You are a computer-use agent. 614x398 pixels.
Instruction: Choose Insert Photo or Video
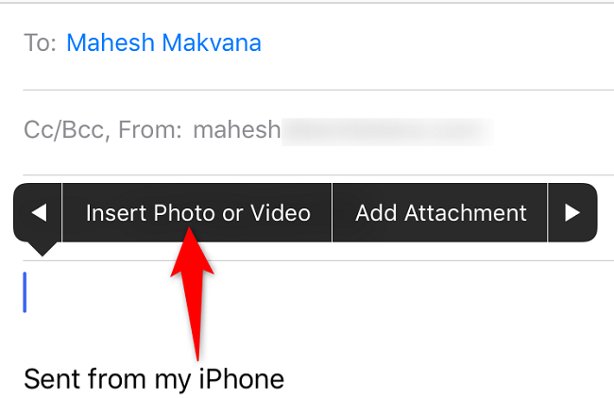click(x=197, y=213)
